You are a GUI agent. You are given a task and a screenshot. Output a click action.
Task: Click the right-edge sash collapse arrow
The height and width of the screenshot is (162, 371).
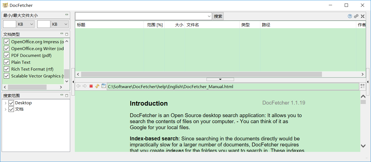368,82
